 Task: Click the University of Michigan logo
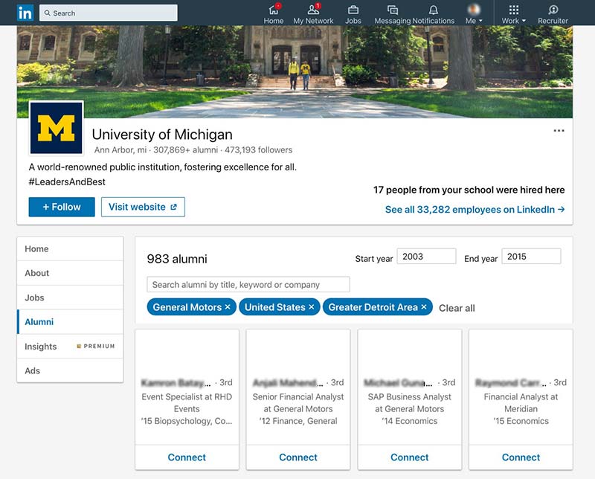tap(57, 128)
